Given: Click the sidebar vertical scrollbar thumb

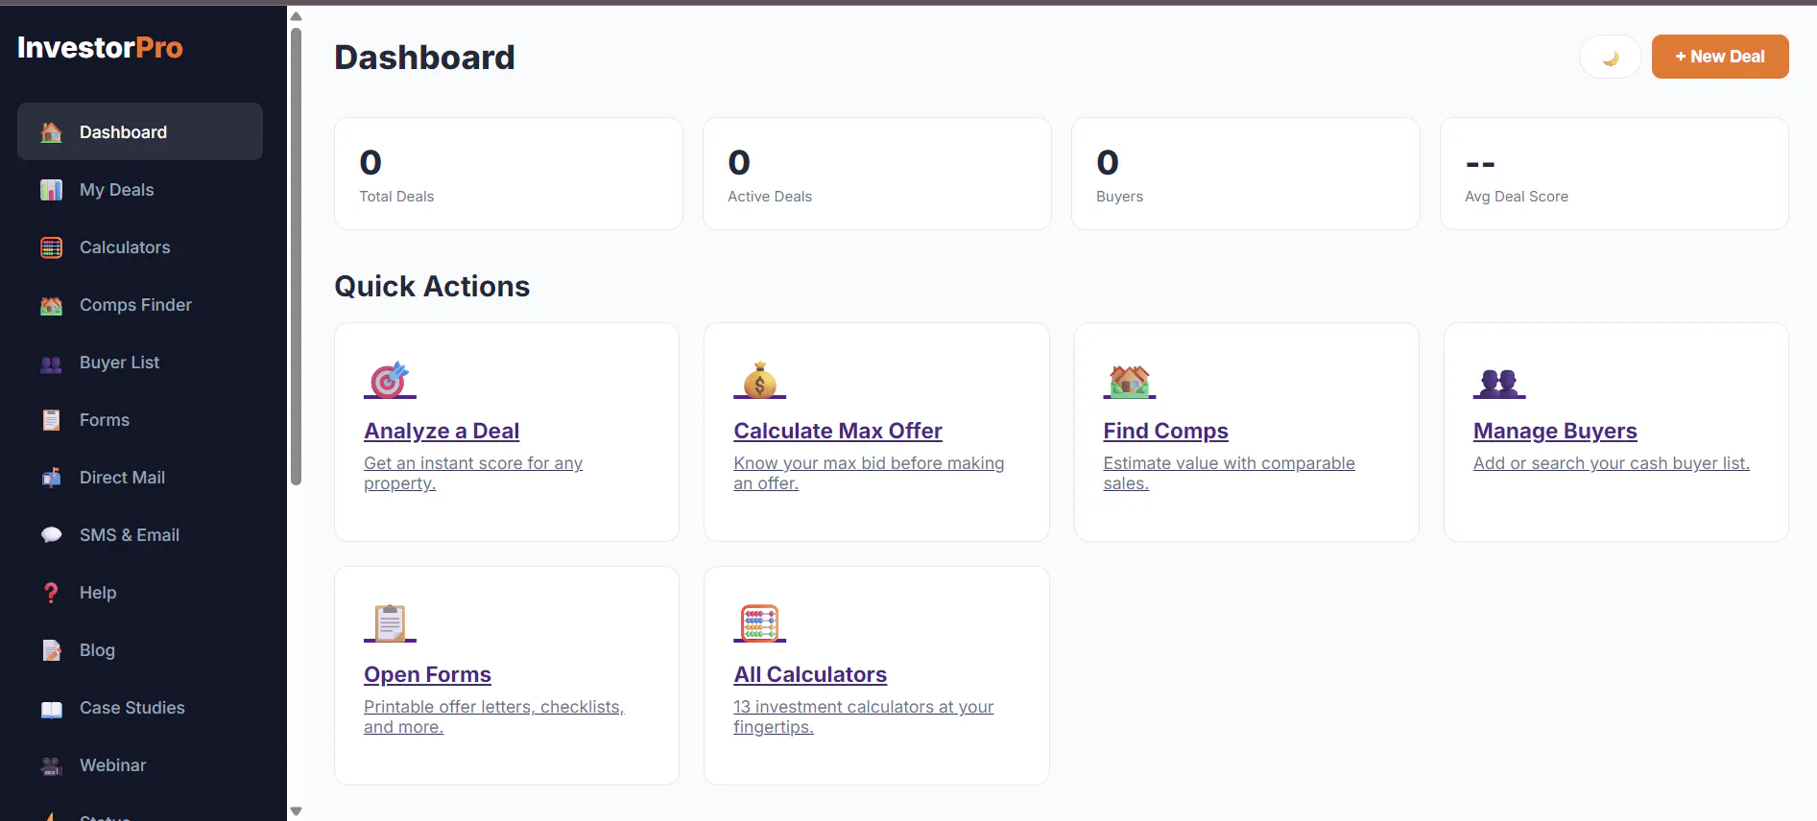Looking at the screenshot, I should (297, 257).
